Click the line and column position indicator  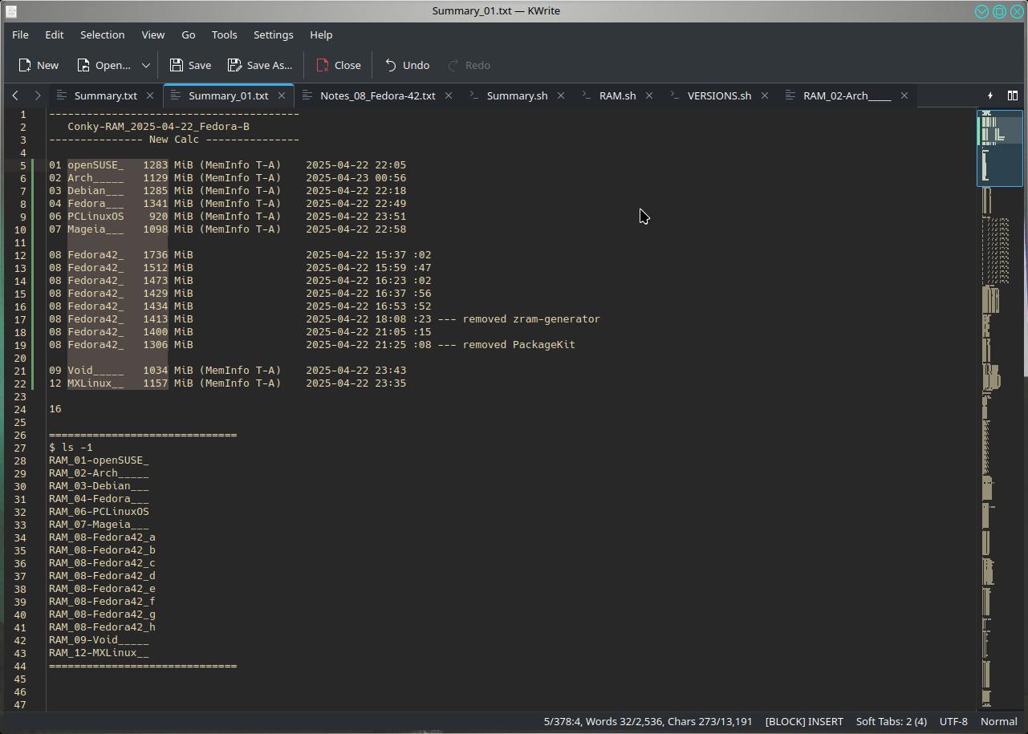562,721
